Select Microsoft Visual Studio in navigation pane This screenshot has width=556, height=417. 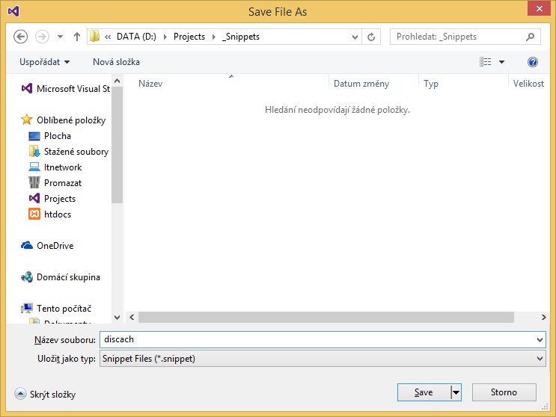(x=66, y=88)
